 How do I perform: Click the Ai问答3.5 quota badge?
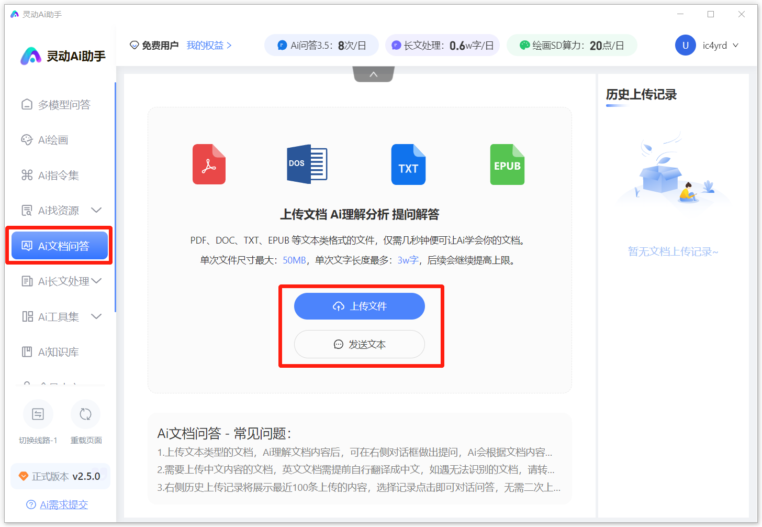(x=321, y=46)
